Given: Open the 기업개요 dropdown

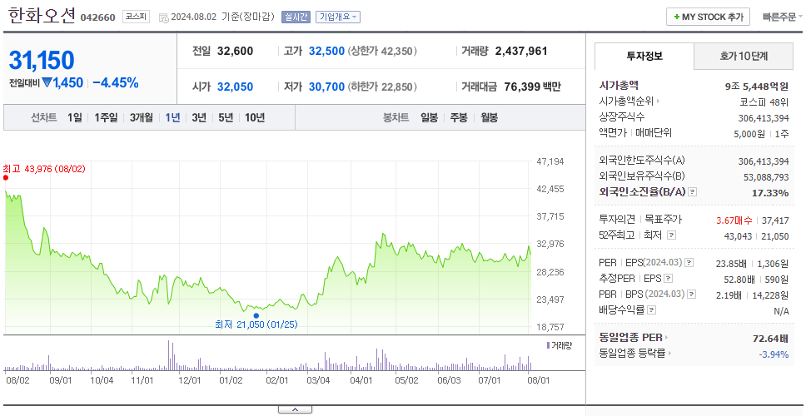Looking at the screenshot, I should 338,17.
